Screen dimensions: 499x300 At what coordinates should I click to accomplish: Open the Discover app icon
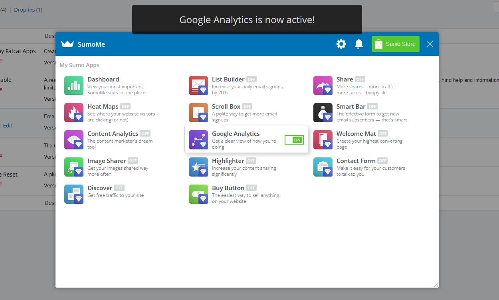pyautogui.click(x=74, y=194)
